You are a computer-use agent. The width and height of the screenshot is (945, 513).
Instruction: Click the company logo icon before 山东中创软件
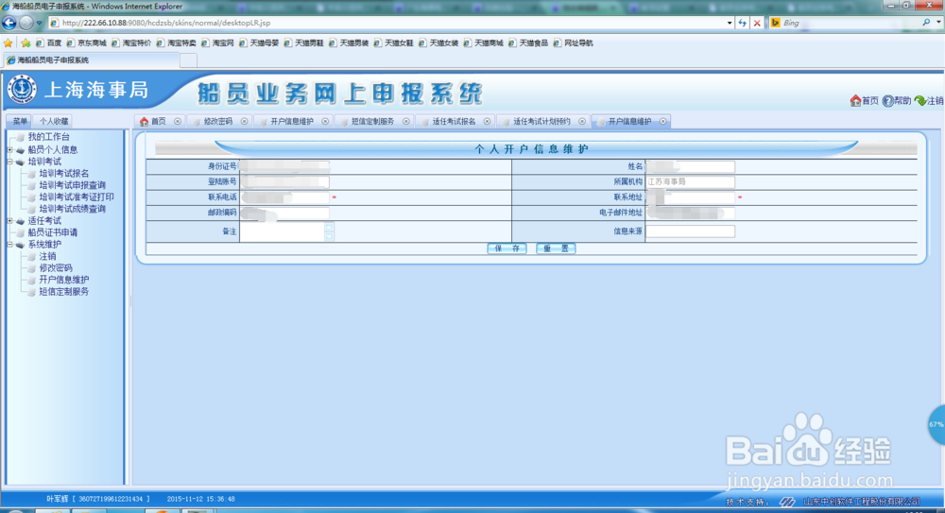coord(787,502)
